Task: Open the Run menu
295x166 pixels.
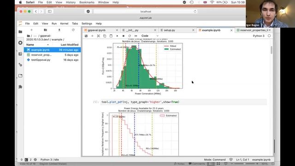Action: tap(54, 24)
